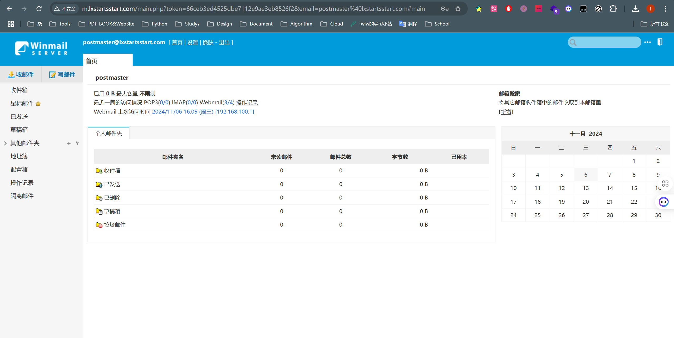Select calendar date 6

tap(586, 175)
